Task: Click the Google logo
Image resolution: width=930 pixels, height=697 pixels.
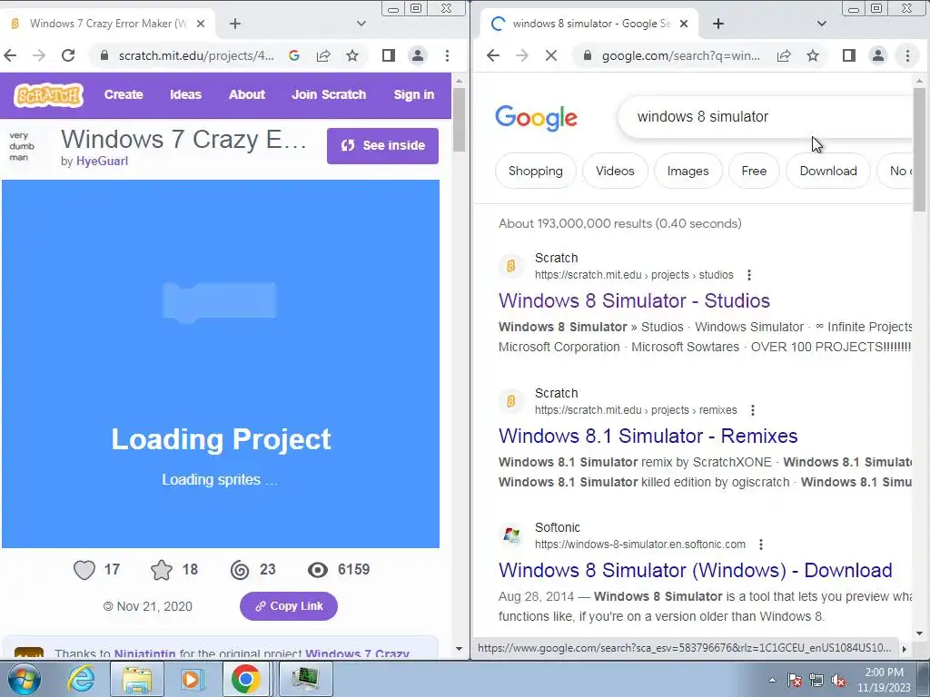Action: [536, 118]
